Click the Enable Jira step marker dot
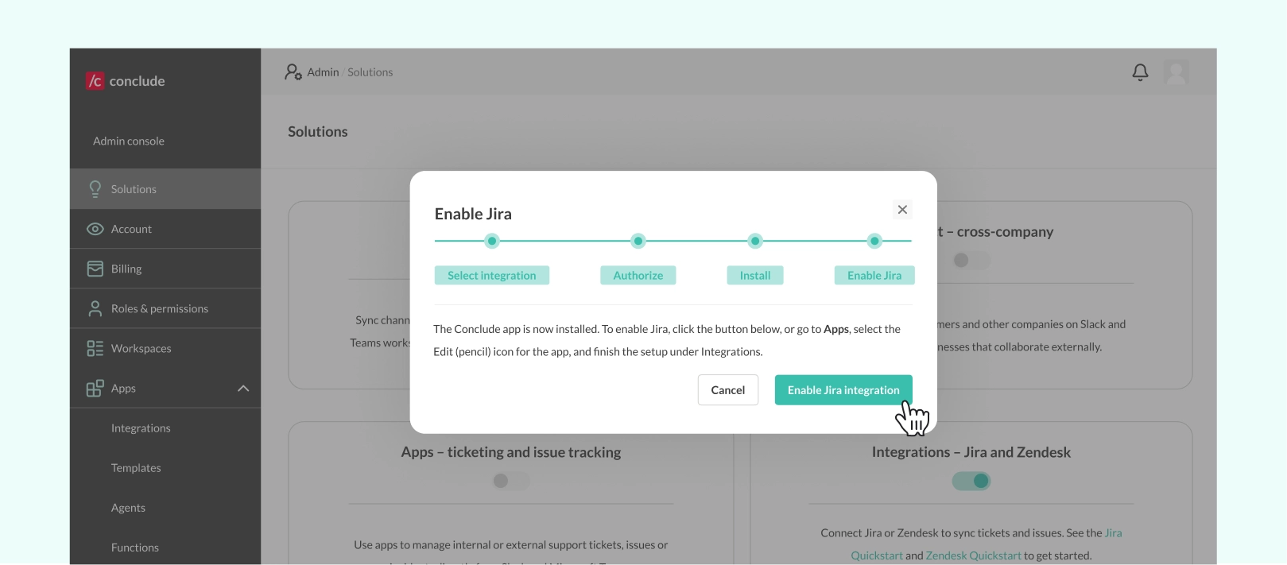1287x565 pixels. [874, 241]
